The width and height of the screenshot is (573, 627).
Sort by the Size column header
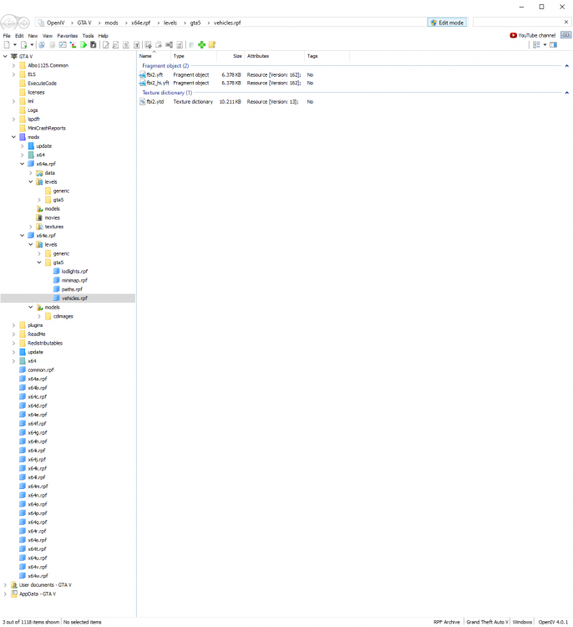[x=231, y=56]
